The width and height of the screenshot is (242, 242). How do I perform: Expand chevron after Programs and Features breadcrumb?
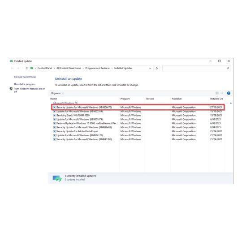(x=112, y=68)
